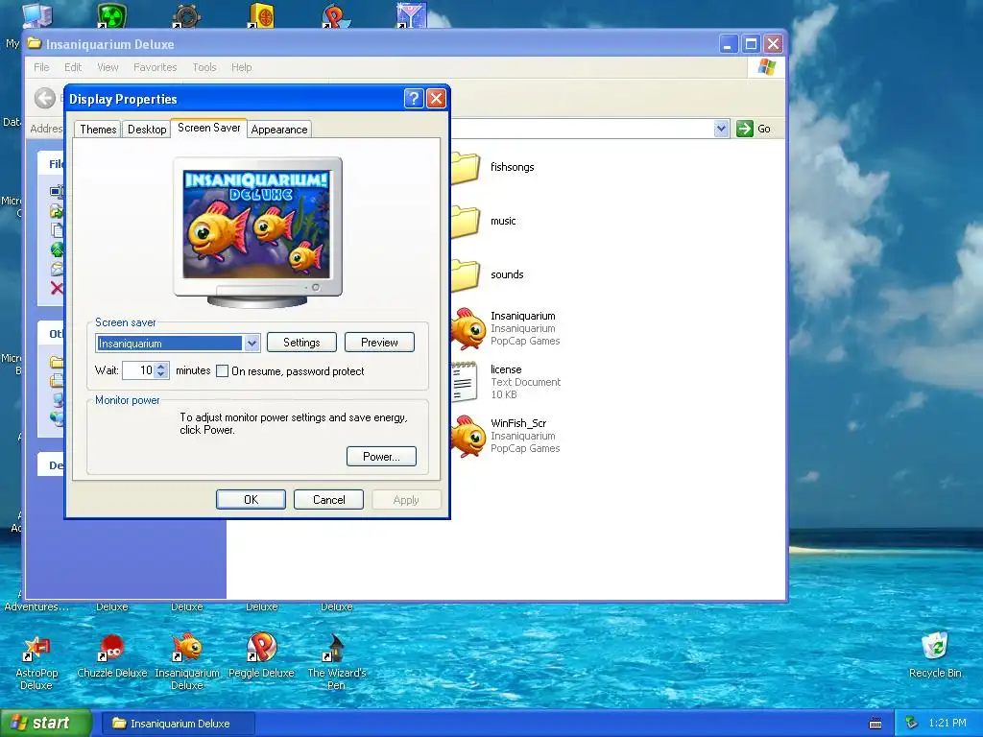Select the WinFish_Scr fish icon

tap(468, 436)
